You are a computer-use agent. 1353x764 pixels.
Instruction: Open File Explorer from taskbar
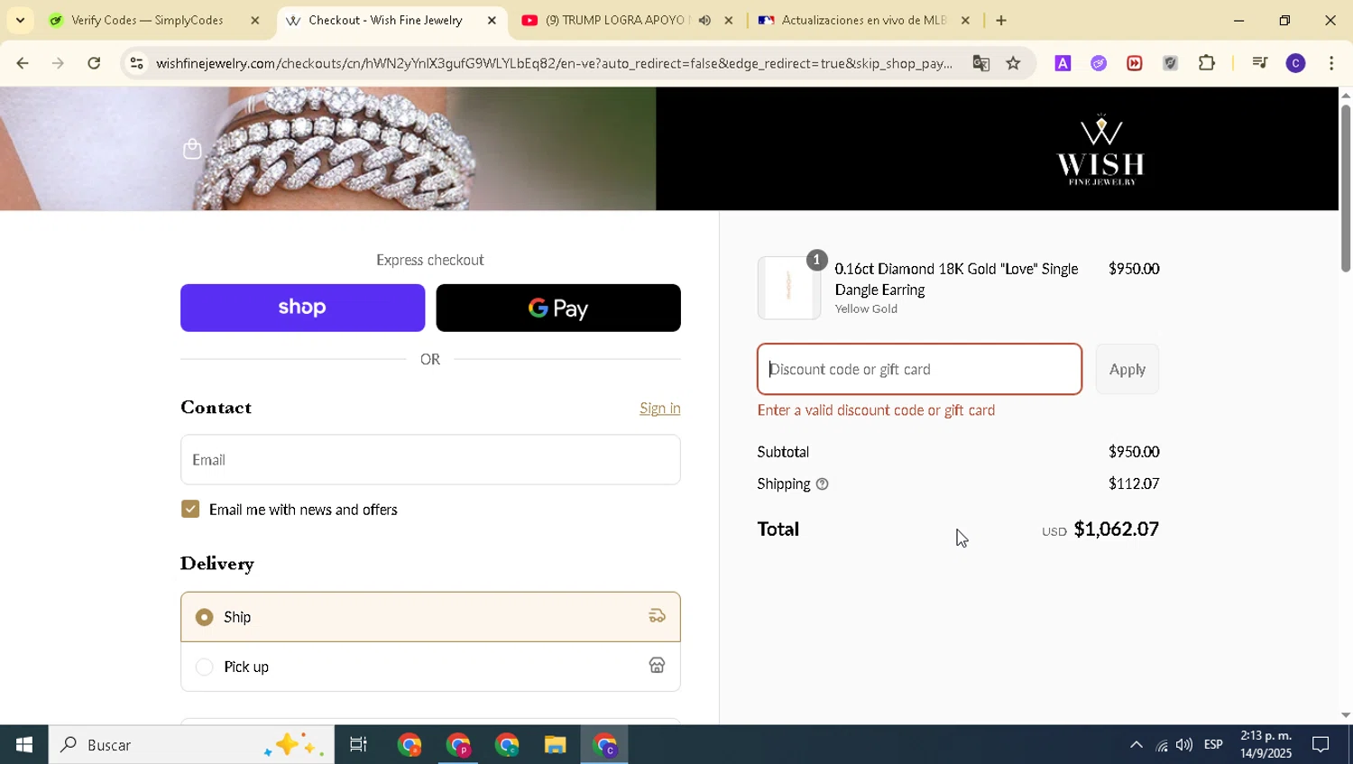coord(555,745)
